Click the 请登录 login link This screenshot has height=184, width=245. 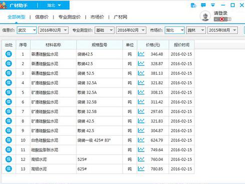tap(220, 13)
